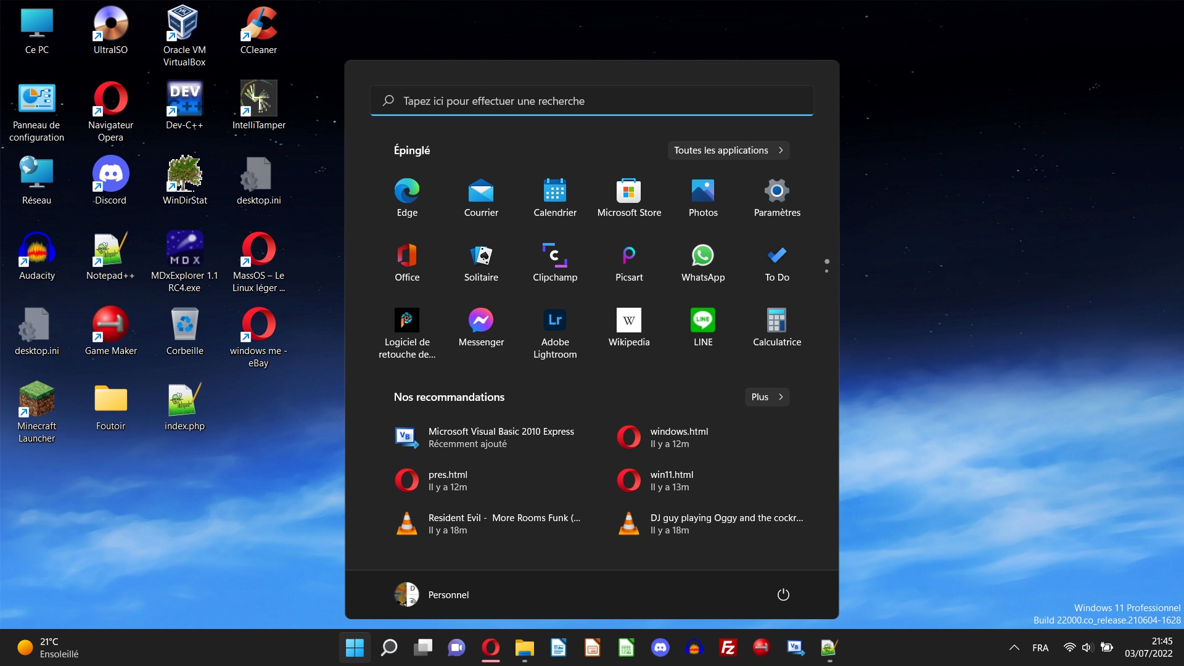Viewport: 1184px width, 666px height.
Task: Go to next pinned apps page dots
Action: [x=826, y=271]
